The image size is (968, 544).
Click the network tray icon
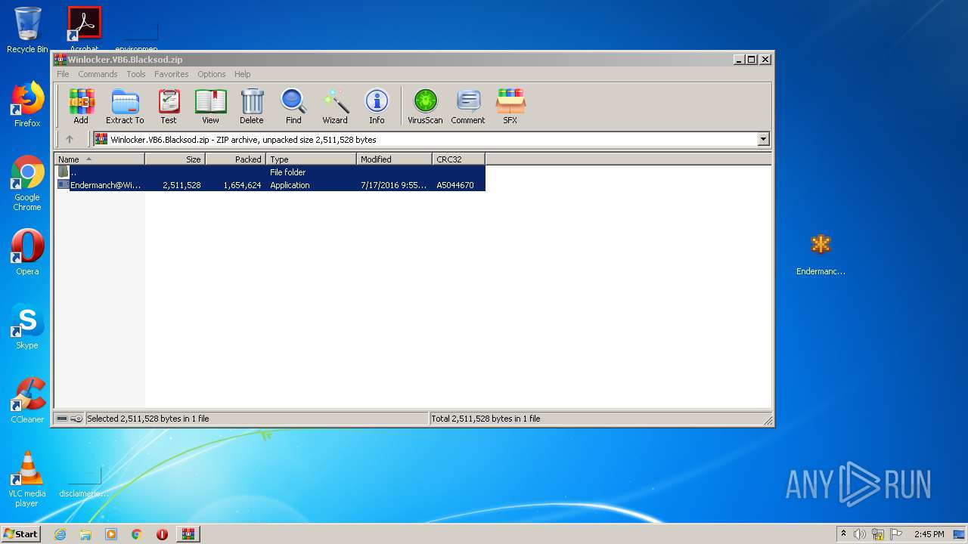878,534
